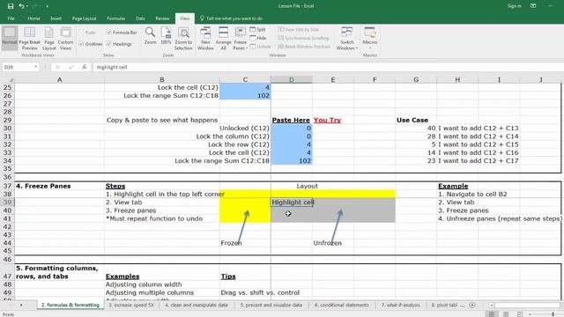Click View Side by Side
Image resolution: width=564 pixels, height=317 pixels.
click(299, 29)
